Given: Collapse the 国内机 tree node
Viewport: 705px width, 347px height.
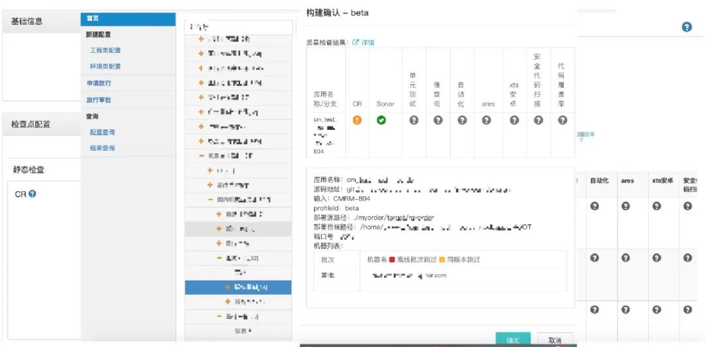Looking at the screenshot, I should [x=210, y=200].
